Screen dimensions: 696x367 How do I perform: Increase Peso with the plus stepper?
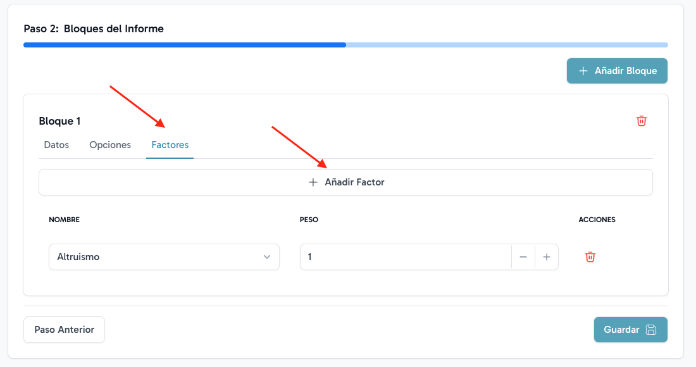(547, 257)
